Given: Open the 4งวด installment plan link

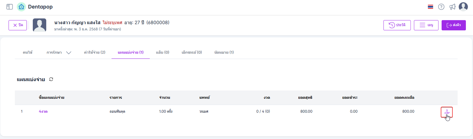Looking at the screenshot, I should pos(43,111).
